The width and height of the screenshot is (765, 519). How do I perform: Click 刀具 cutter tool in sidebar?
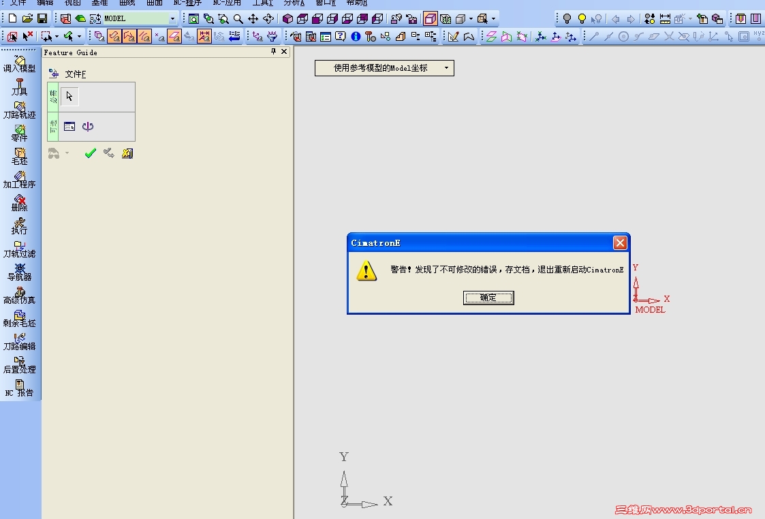tap(20, 86)
